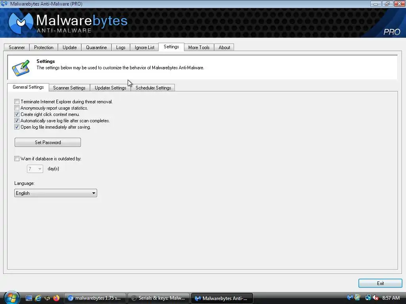Minimize the Malwarebytes window
The height and width of the screenshot is (304, 406).
tap(376, 4)
